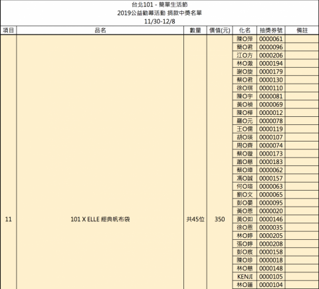319x289 pixels.
Task: Click the 數量 column header
Action: (195, 31)
